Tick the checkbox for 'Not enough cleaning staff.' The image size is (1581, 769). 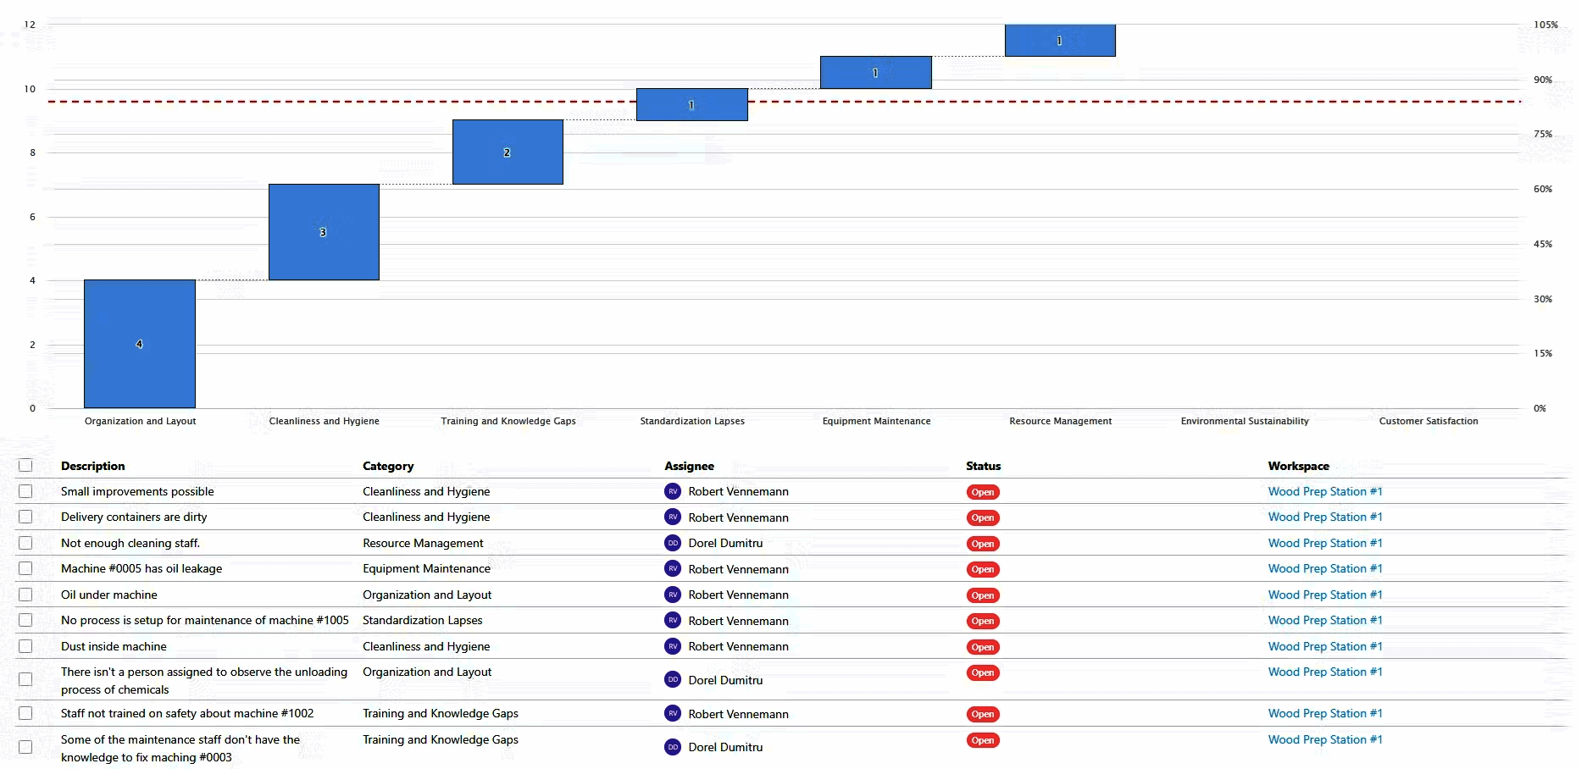[25, 543]
